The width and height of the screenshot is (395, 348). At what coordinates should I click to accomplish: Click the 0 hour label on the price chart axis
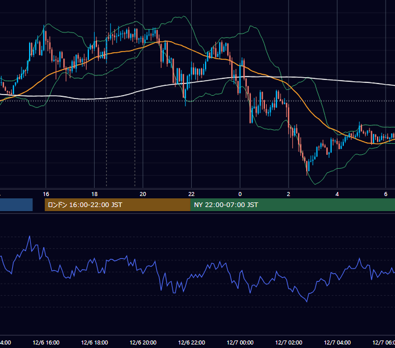pos(240,194)
